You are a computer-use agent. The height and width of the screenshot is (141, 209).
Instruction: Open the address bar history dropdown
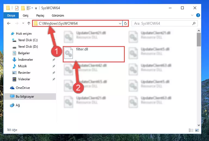pos(120,23)
